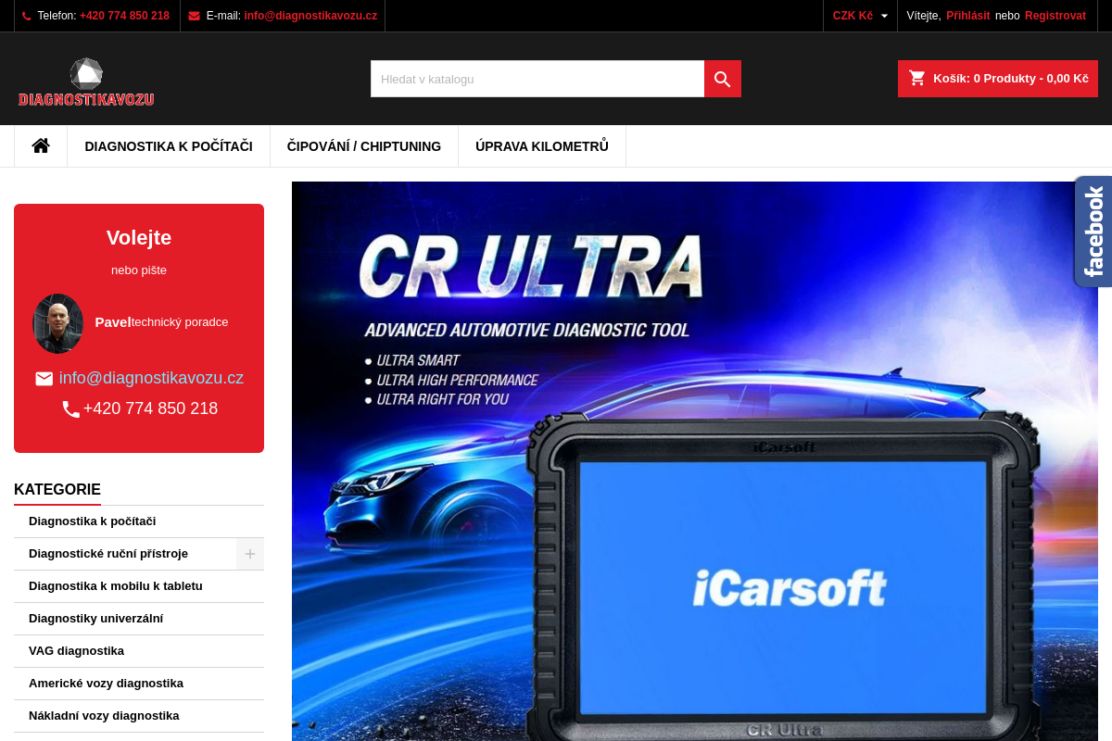The image size is (1112, 741).
Task: Click the magnifier search button
Action: (x=723, y=79)
